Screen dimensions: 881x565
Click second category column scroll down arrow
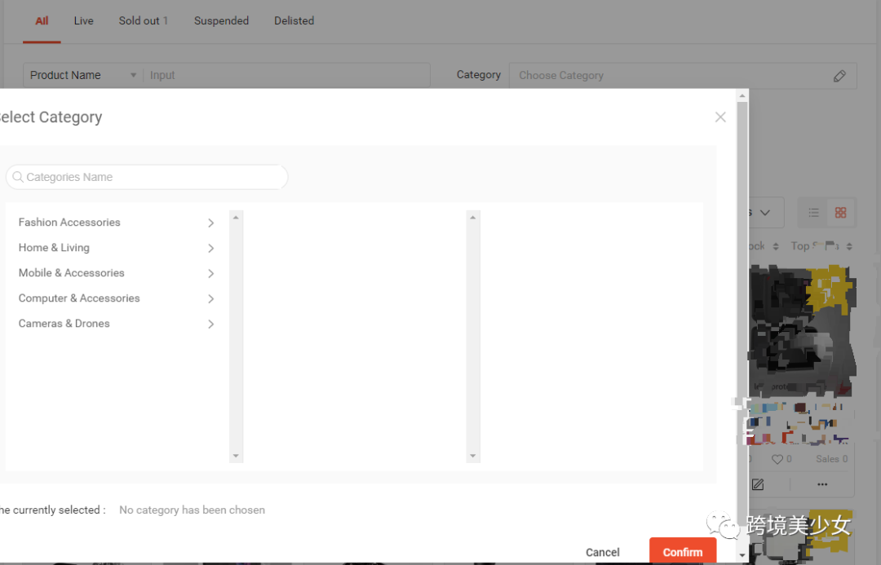(x=236, y=456)
